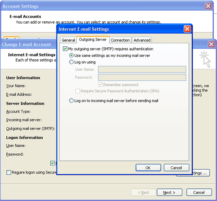The width and height of the screenshot is (217, 201).
Task: Click the outgoing server Password field
Action: point(142,77)
